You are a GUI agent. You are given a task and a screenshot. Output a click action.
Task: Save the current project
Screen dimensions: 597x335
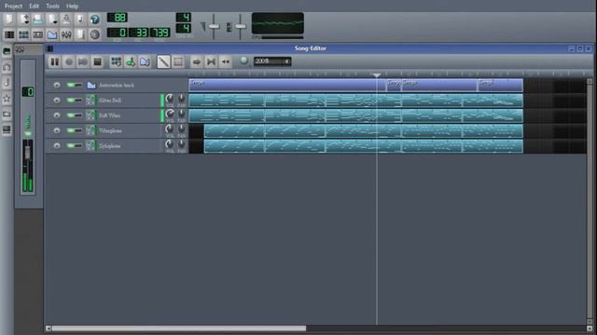[x=66, y=19]
